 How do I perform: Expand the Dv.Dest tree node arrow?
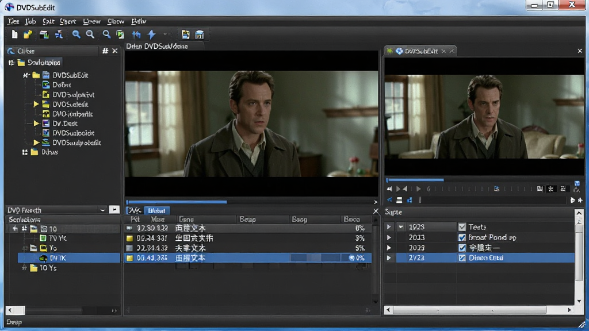[x=36, y=123]
